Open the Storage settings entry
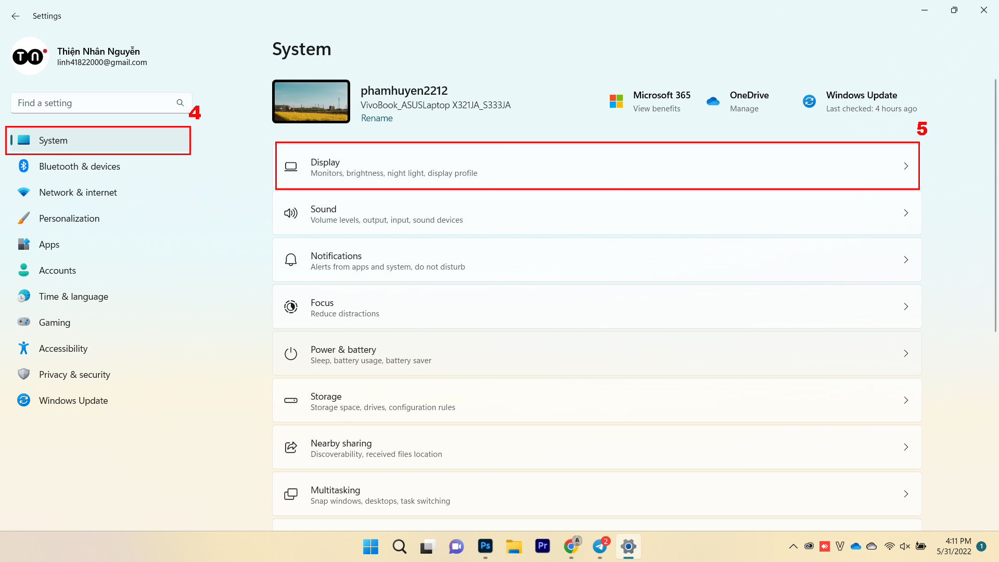999x562 pixels. pos(597,400)
